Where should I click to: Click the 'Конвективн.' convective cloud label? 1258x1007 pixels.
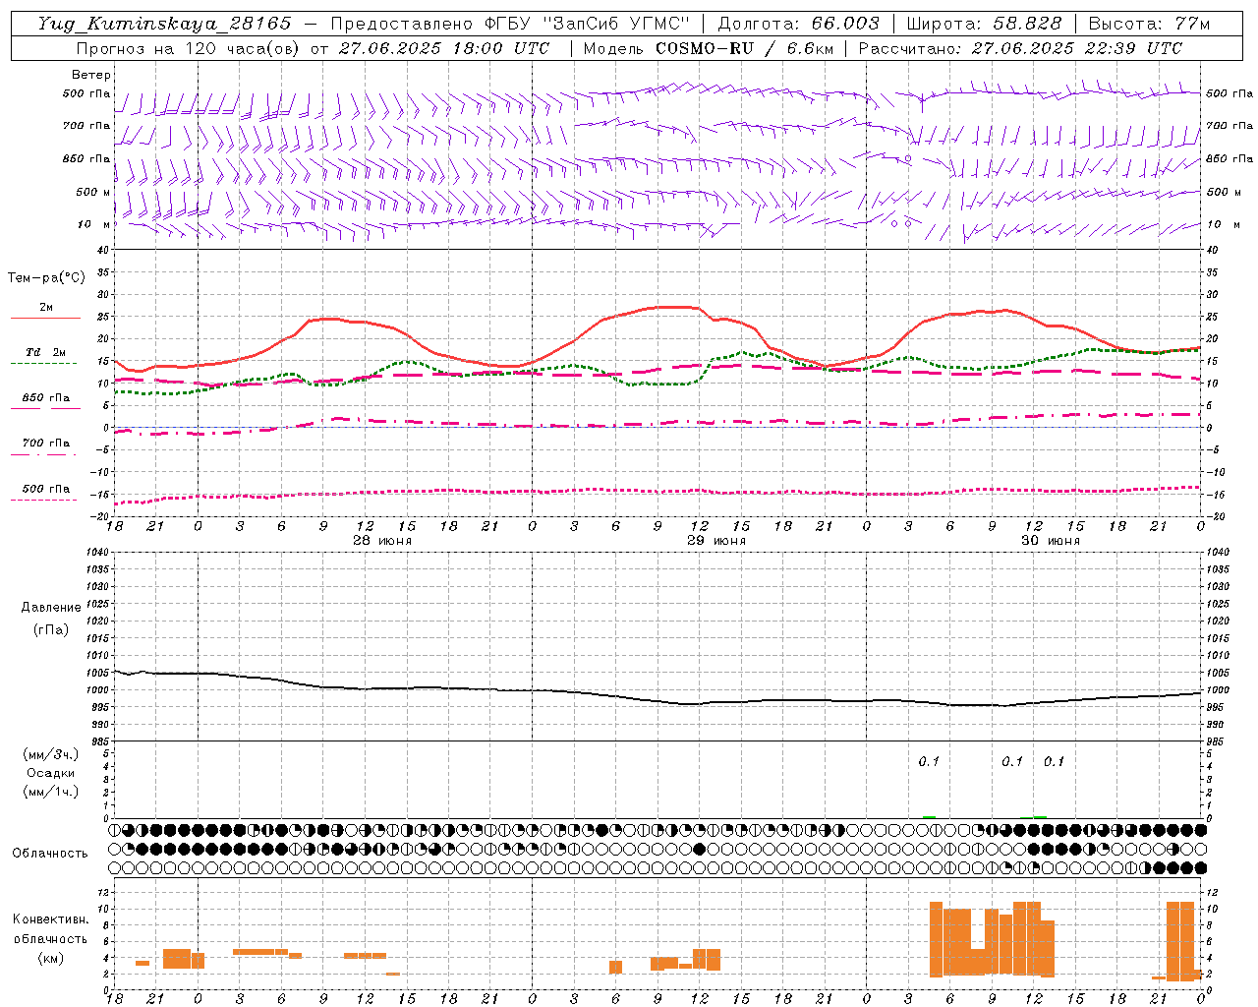(x=51, y=919)
